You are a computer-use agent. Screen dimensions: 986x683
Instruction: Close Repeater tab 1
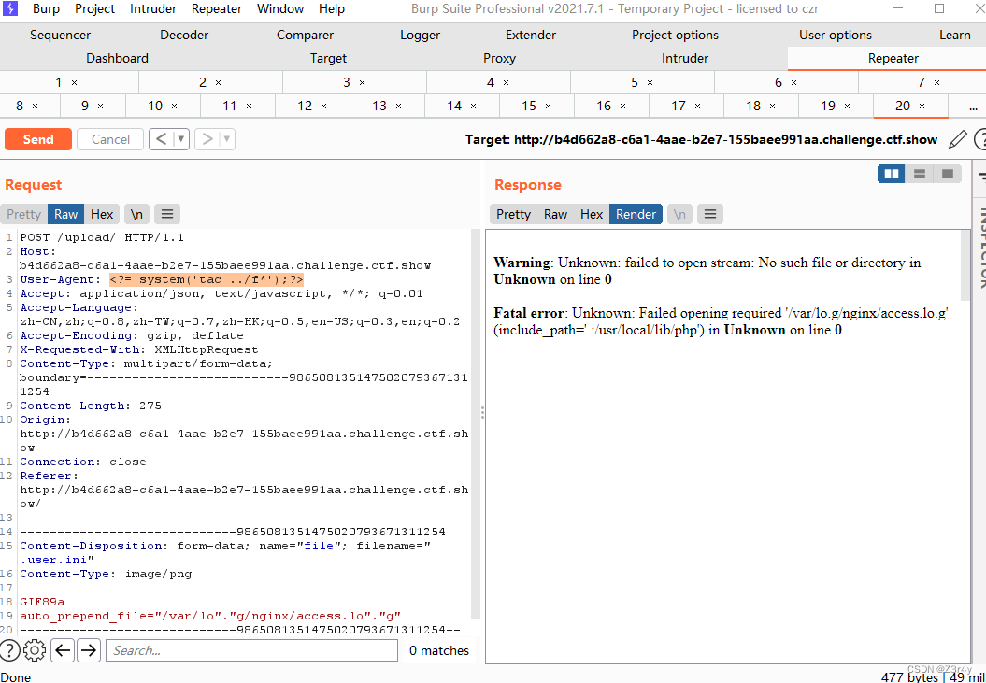click(x=74, y=82)
